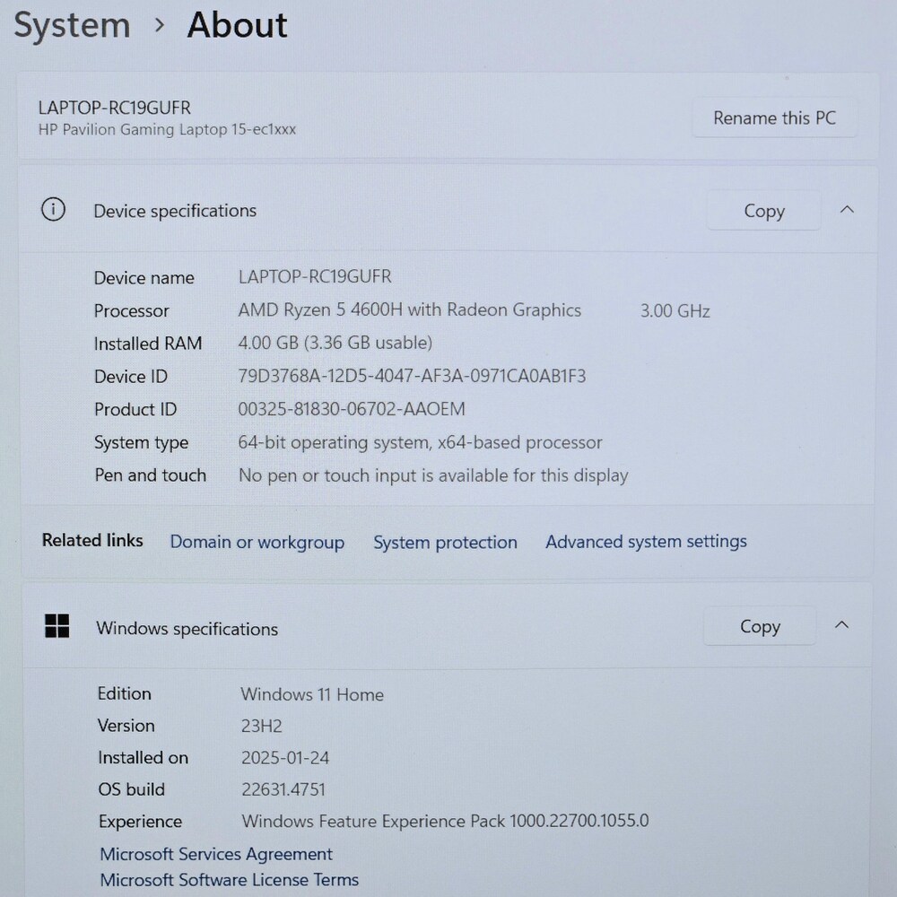Screen dimensions: 897x897
Task: Select the No pen or touch input text
Action: pyautogui.click(x=433, y=475)
